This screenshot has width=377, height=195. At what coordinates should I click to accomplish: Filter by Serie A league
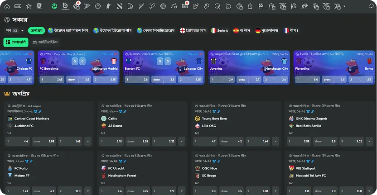(x=219, y=30)
